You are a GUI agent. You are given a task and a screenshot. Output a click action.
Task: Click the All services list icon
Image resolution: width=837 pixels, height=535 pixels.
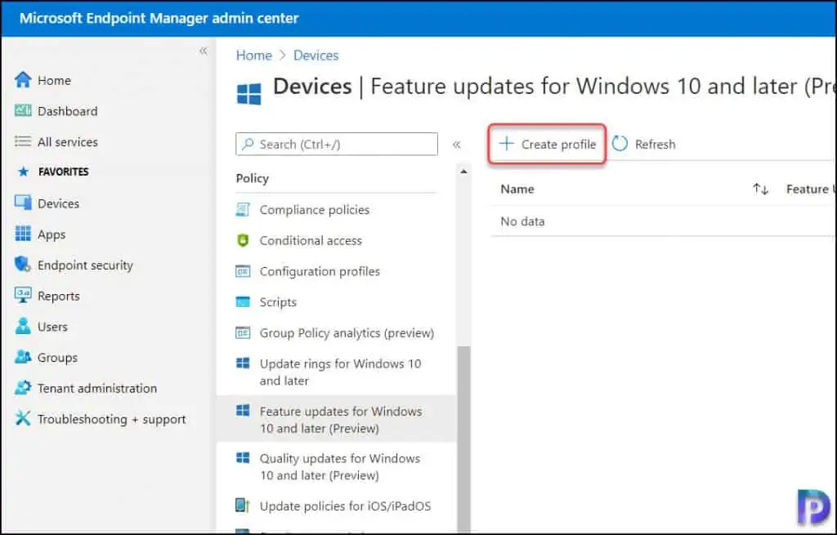(x=23, y=141)
